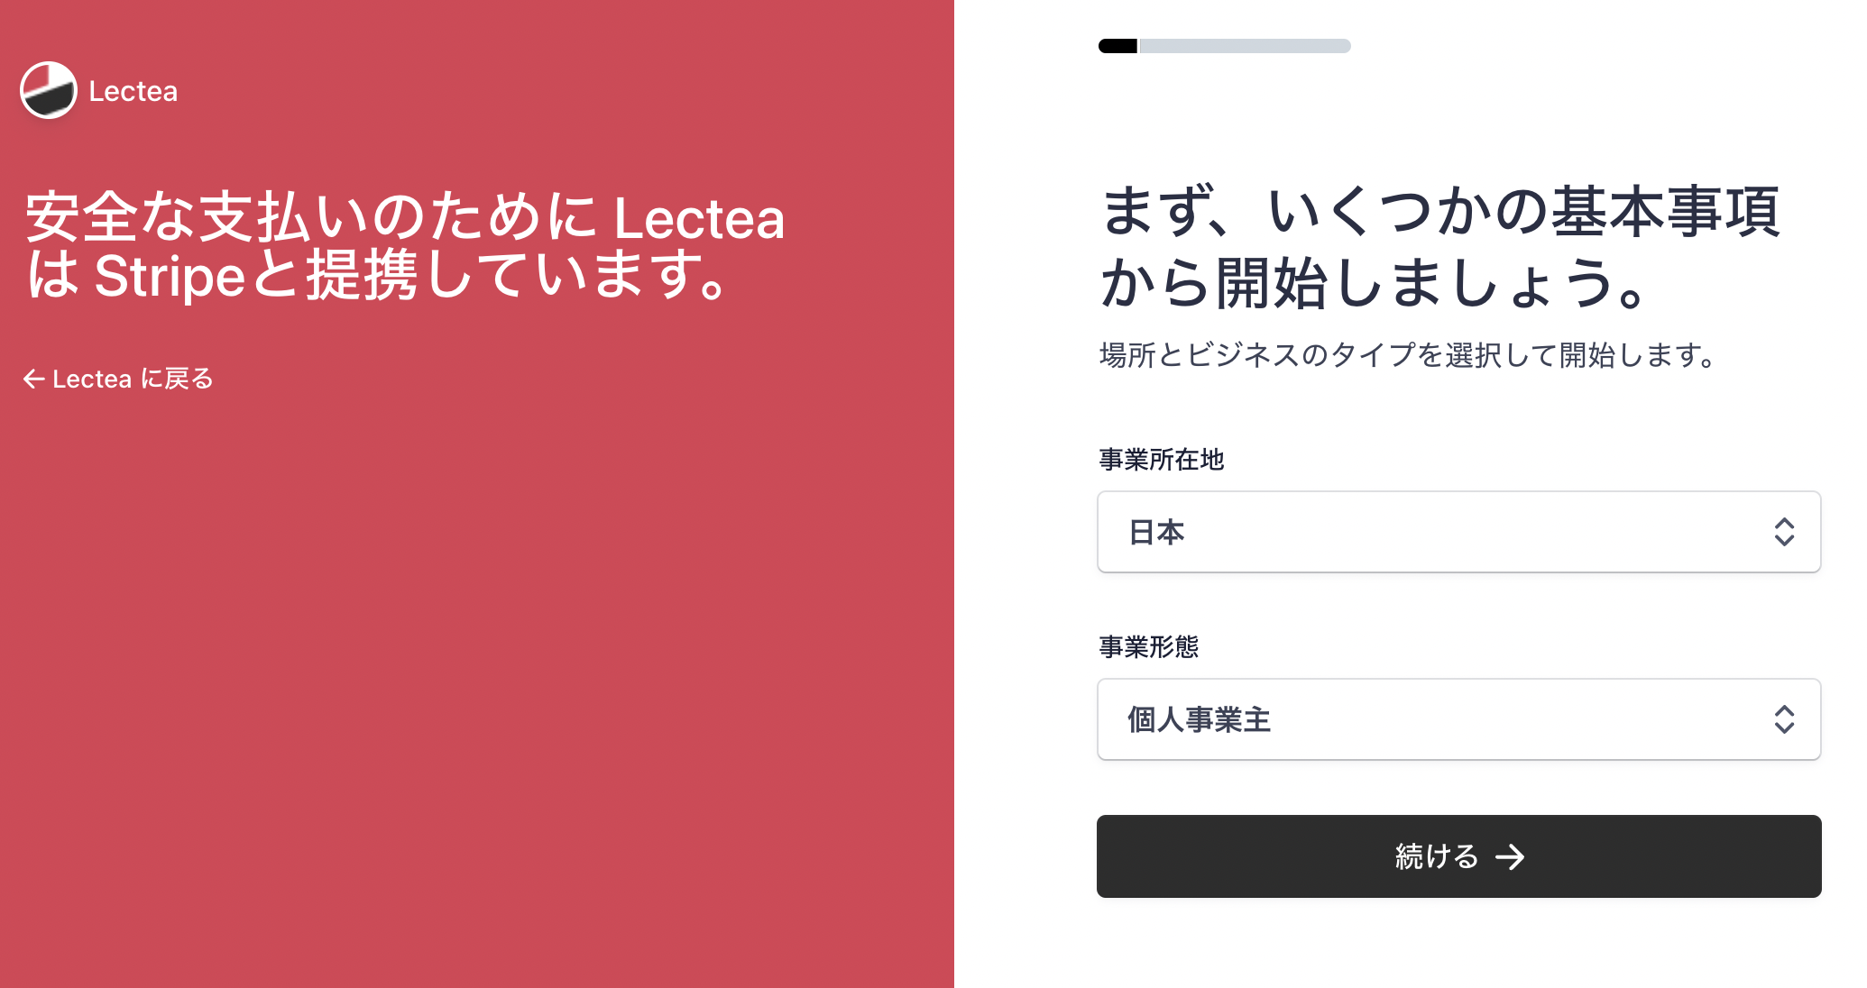The width and height of the screenshot is (1867, 988).
Task: Click the half-black half-white circle icon
Action: click(47, 91)
